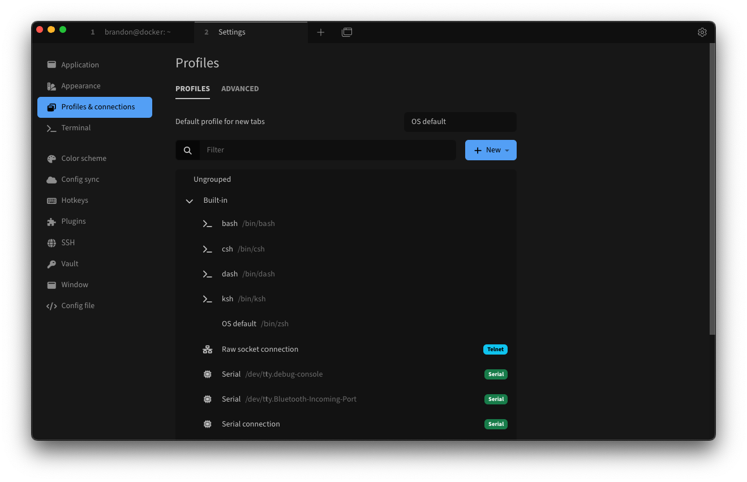Click the + New profile button

(487, 150)
